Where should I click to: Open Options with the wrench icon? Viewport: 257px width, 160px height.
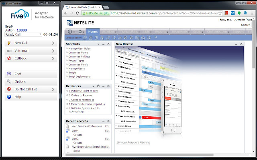(9, 82)
